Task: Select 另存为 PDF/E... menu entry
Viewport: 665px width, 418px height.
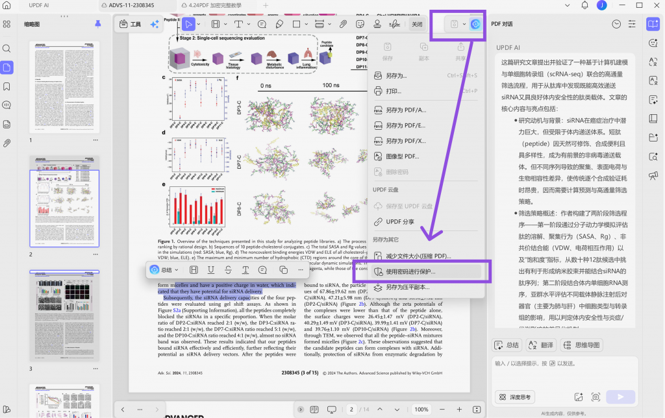Action: [x=425, y=125]
